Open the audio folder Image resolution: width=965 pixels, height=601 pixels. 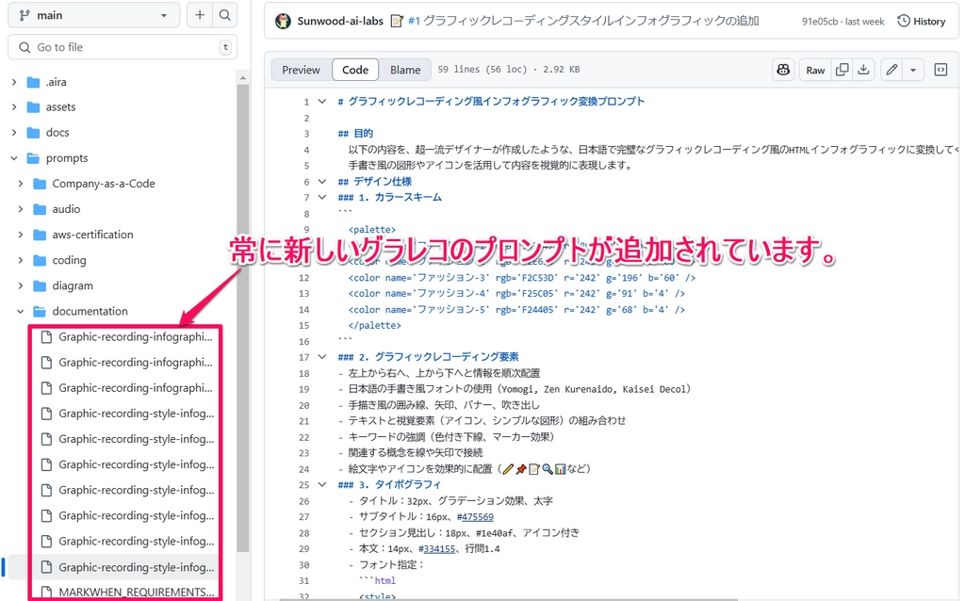coord(66,209)
